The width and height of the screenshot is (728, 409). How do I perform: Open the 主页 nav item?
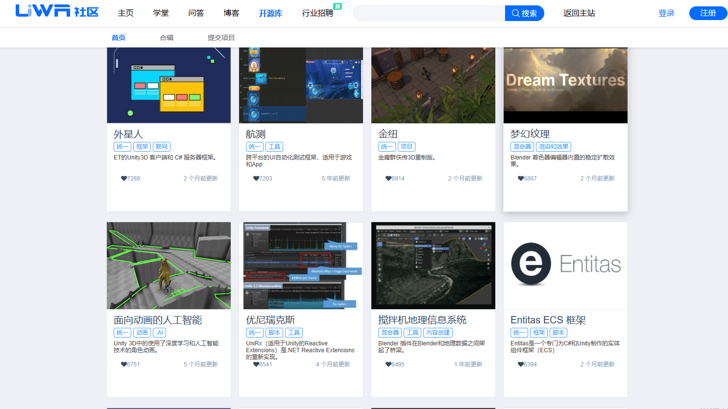125,13
